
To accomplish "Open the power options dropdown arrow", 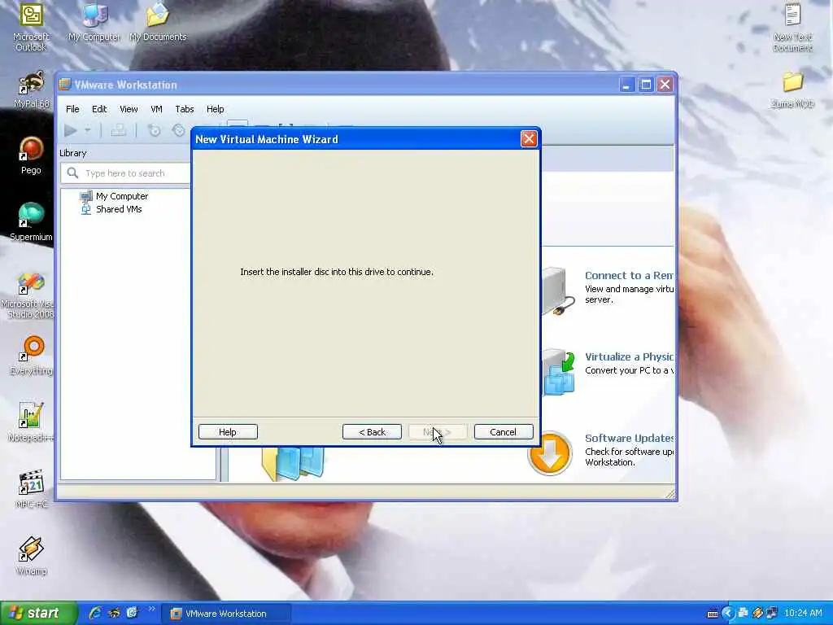I will pyautogui.click(x=88, y=129).
